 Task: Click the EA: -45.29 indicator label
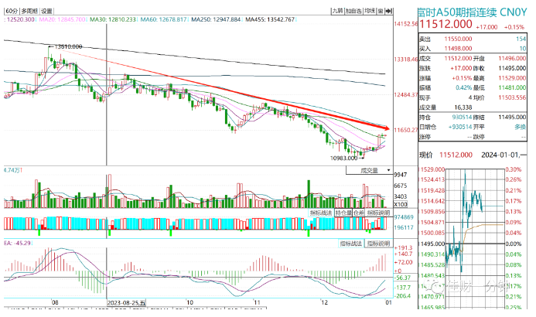tap(18, 244)
